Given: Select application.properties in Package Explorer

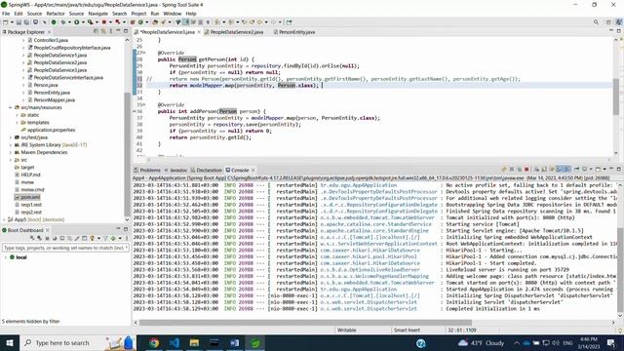Looking at the screenshot, I should tap(51, 130).
